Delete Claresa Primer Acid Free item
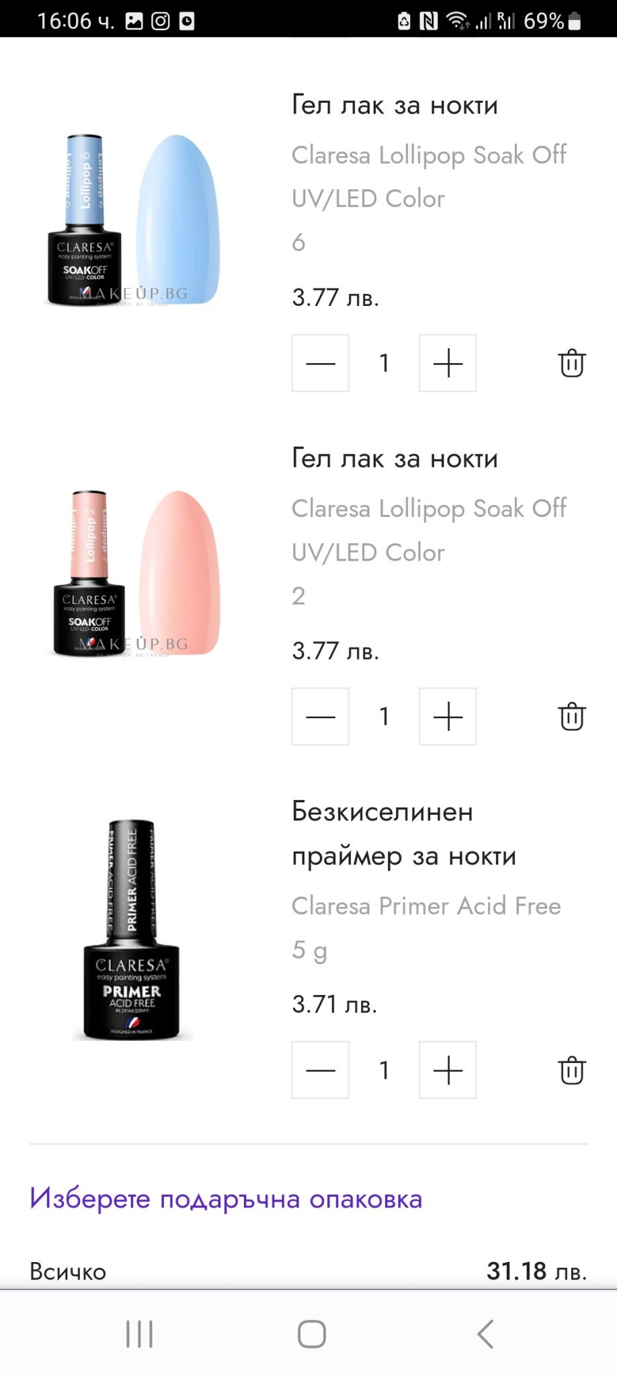The width and height of the screenshot is (617, 1377). tap(572, 1070)
